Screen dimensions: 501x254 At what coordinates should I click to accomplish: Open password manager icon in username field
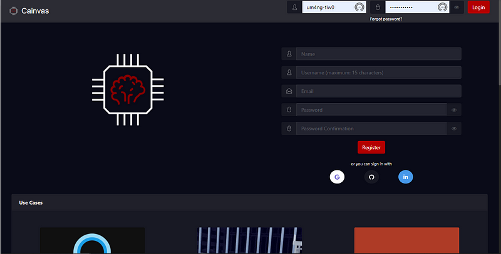pyautogui.click(x=359, y=7)
